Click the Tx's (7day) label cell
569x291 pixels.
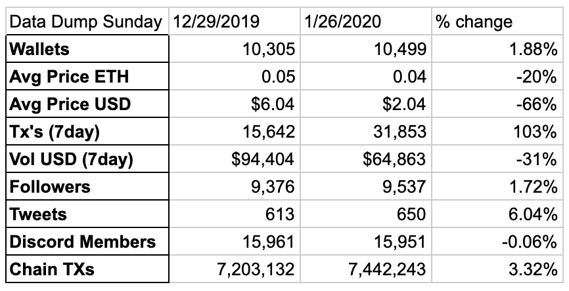(x=87, y=131)
